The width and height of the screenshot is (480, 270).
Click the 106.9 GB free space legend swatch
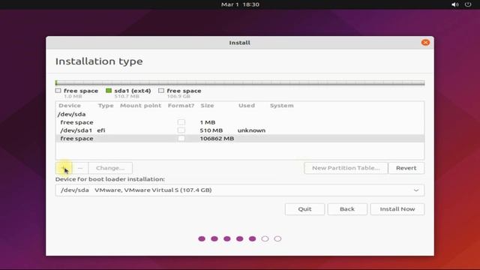click(x=161, y=91)
